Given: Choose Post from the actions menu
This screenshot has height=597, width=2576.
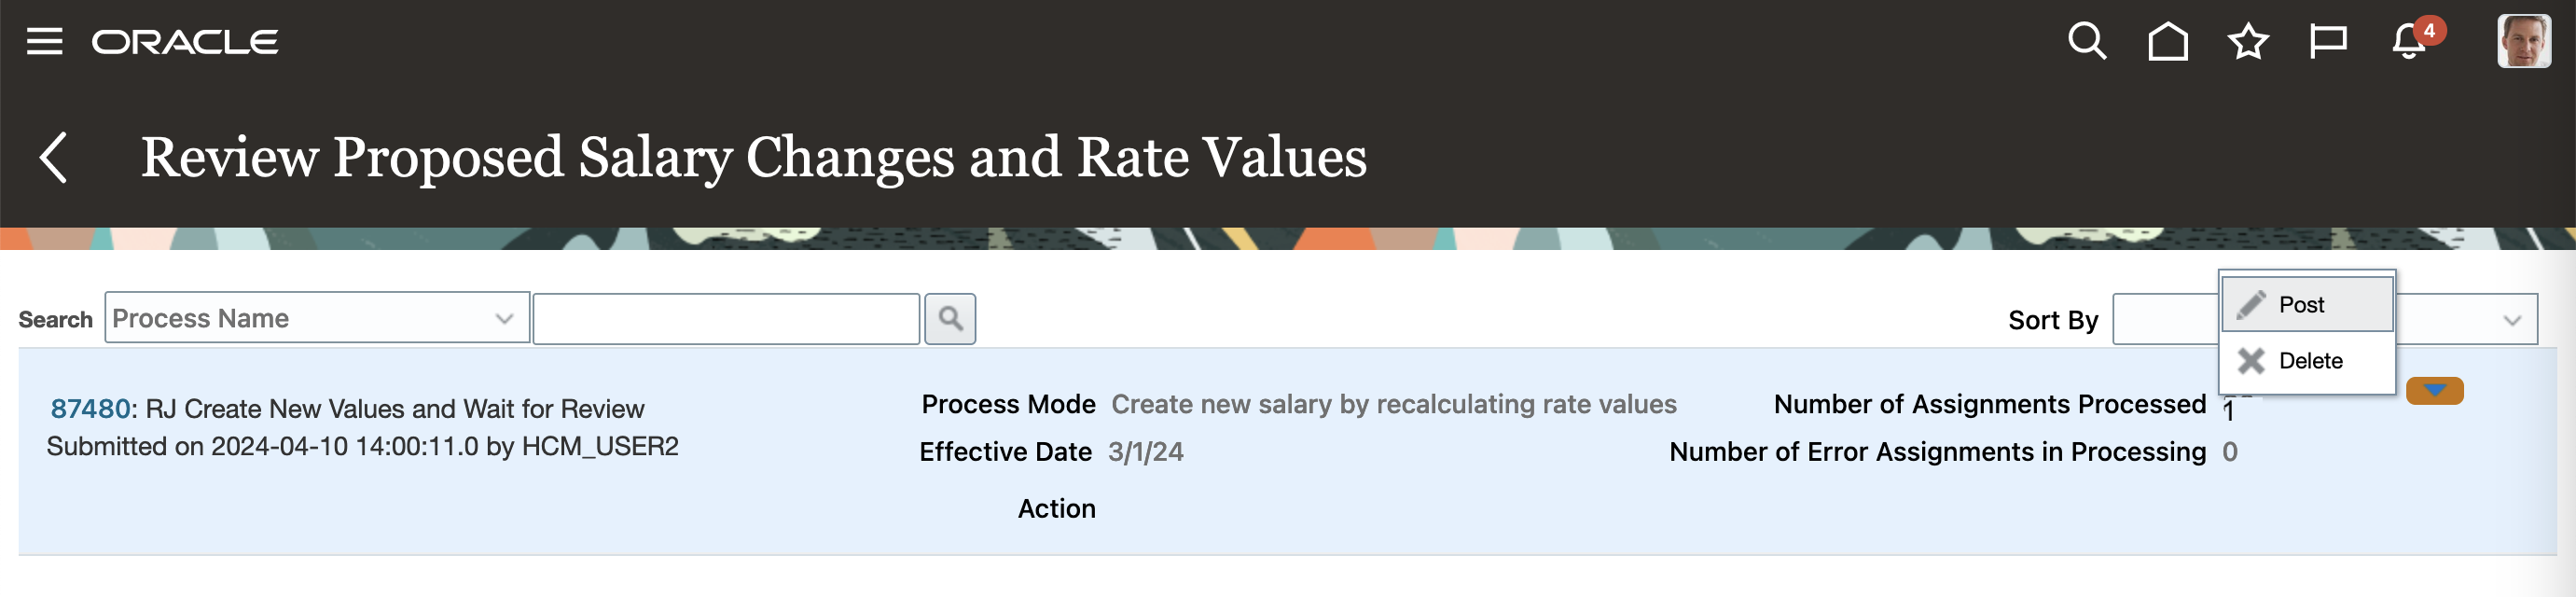Looking at the screenshot, I should pos(2301,305).
